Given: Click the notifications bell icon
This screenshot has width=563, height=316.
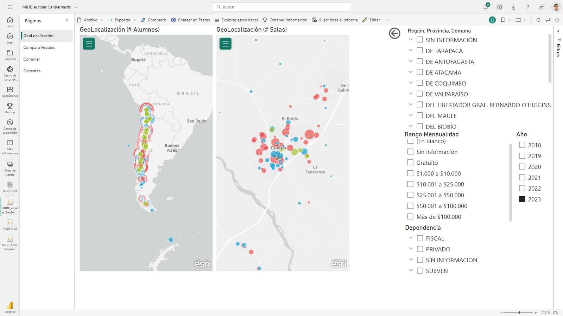Looking at the screenshot, I should [x=486, y=7].
